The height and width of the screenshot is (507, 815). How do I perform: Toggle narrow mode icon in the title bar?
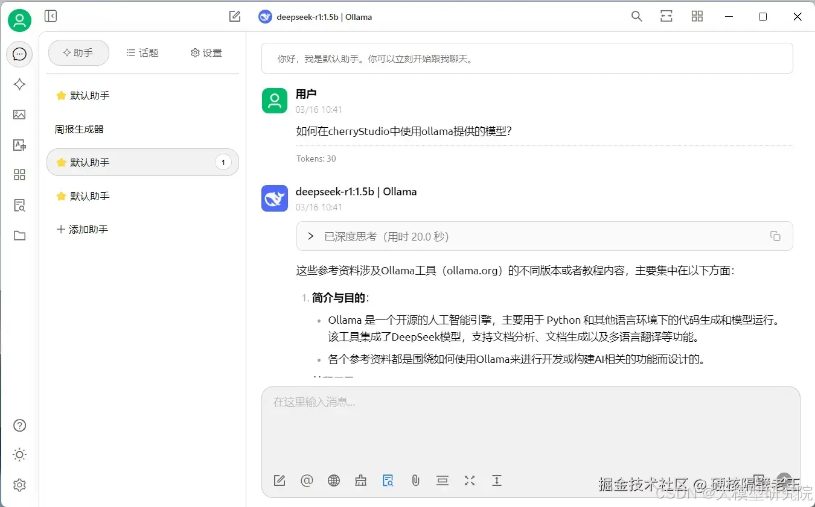coord(666,16)
